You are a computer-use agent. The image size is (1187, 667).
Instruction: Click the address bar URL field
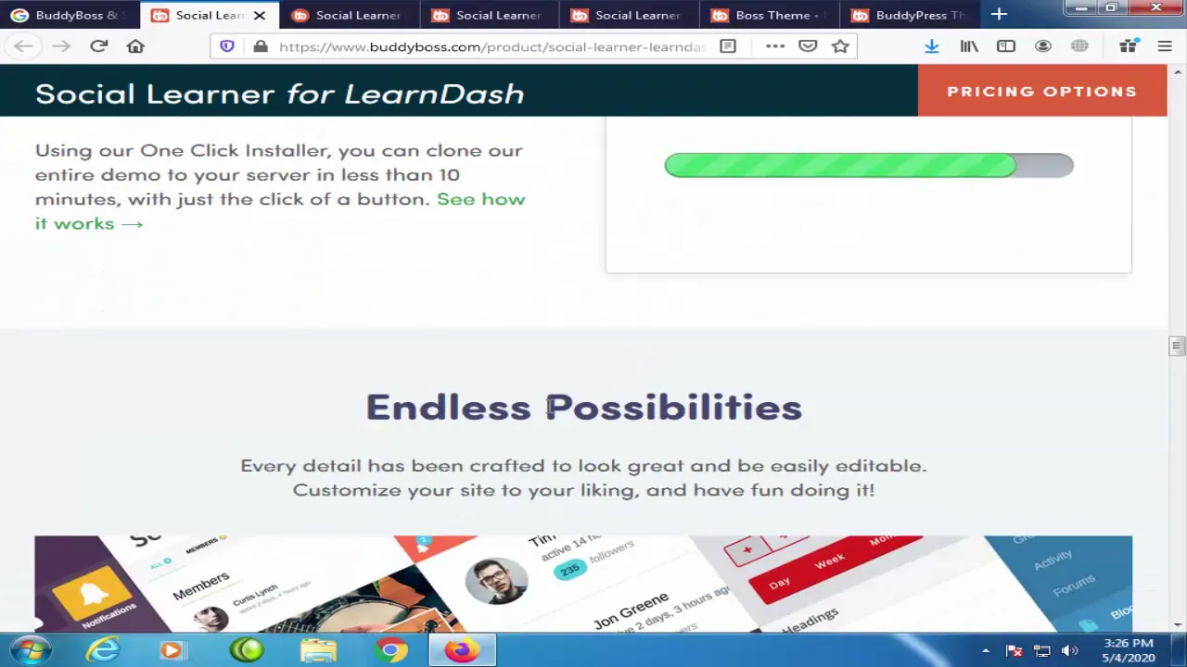point(491,46)
